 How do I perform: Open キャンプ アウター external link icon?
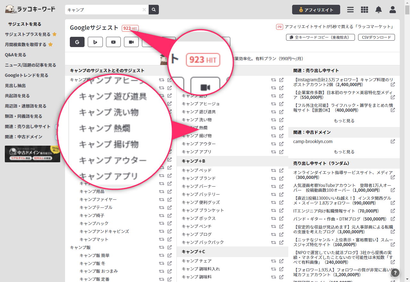point(281,144)
